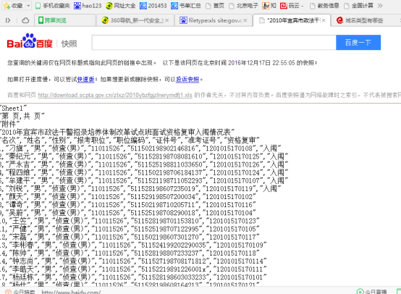Close the filetype:xls tab

(x=245, y=20)
